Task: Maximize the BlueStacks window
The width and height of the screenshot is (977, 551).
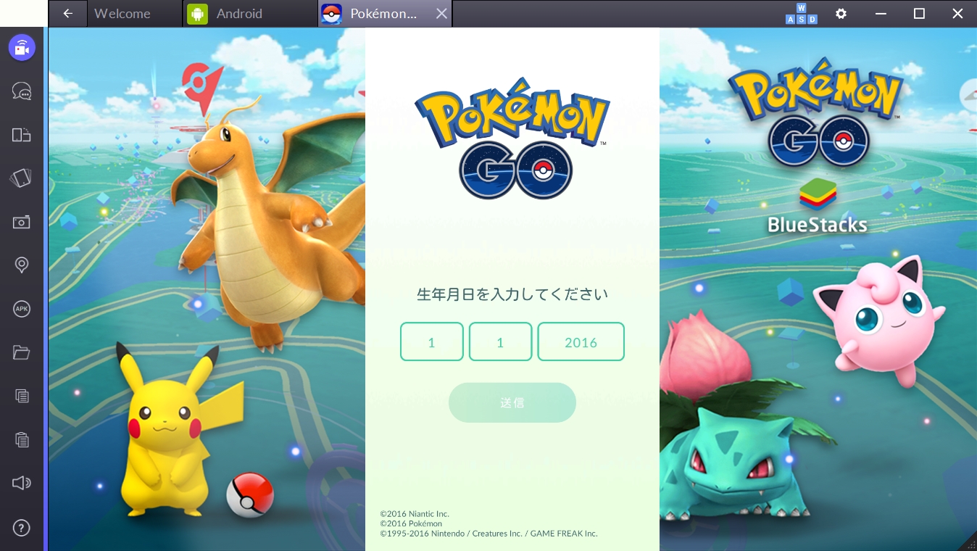Action: [919, 14]
